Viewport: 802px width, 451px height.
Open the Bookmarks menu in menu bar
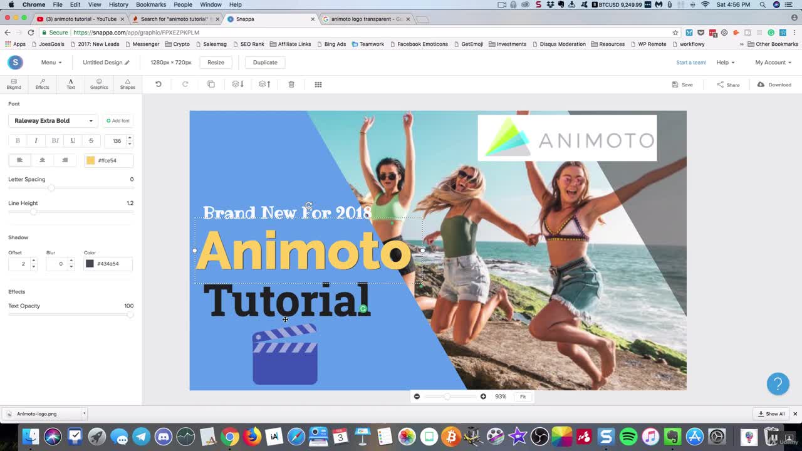pyautogui.click(x=151, y=4)
